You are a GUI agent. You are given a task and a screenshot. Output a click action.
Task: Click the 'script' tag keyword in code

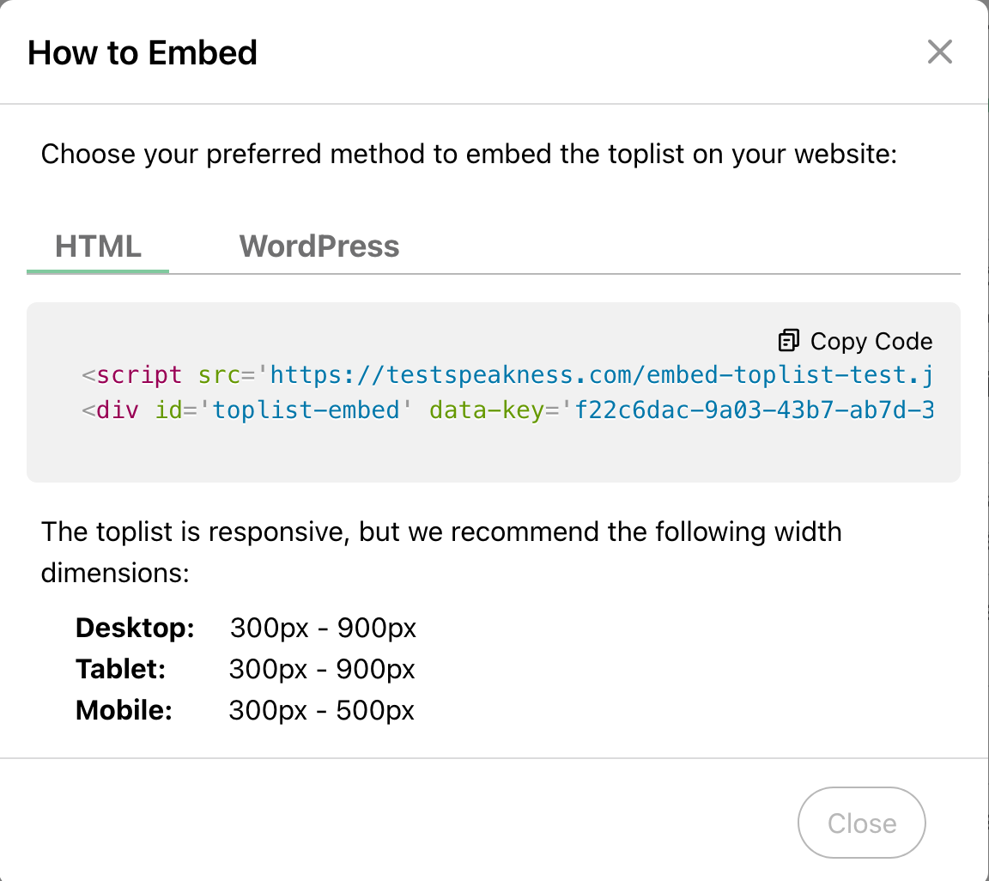(x=139, y=375)
